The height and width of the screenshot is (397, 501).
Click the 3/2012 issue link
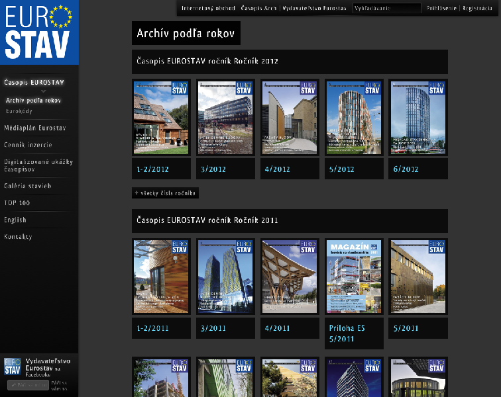tap(213, 169)
